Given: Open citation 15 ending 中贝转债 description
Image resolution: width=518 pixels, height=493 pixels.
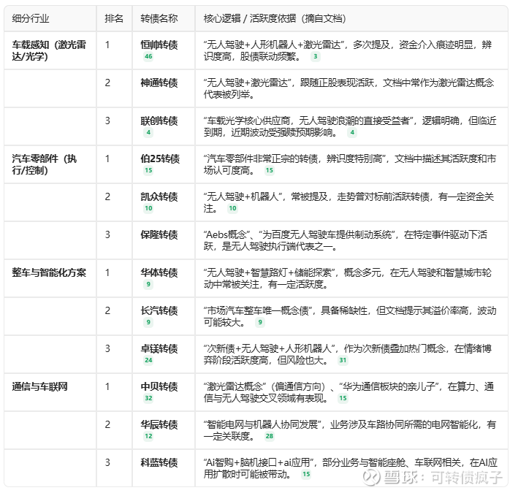Looking at the screenshot, I should tap(343, 398).
